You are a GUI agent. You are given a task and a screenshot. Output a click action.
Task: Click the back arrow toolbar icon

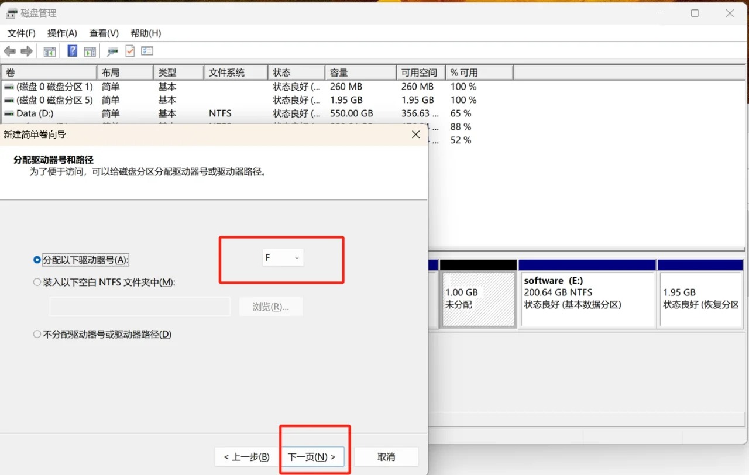[10, 51]
